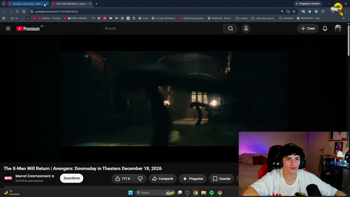Bookmark this page with star icon
This screenshot has width=350, height=197.
[294, 11]
